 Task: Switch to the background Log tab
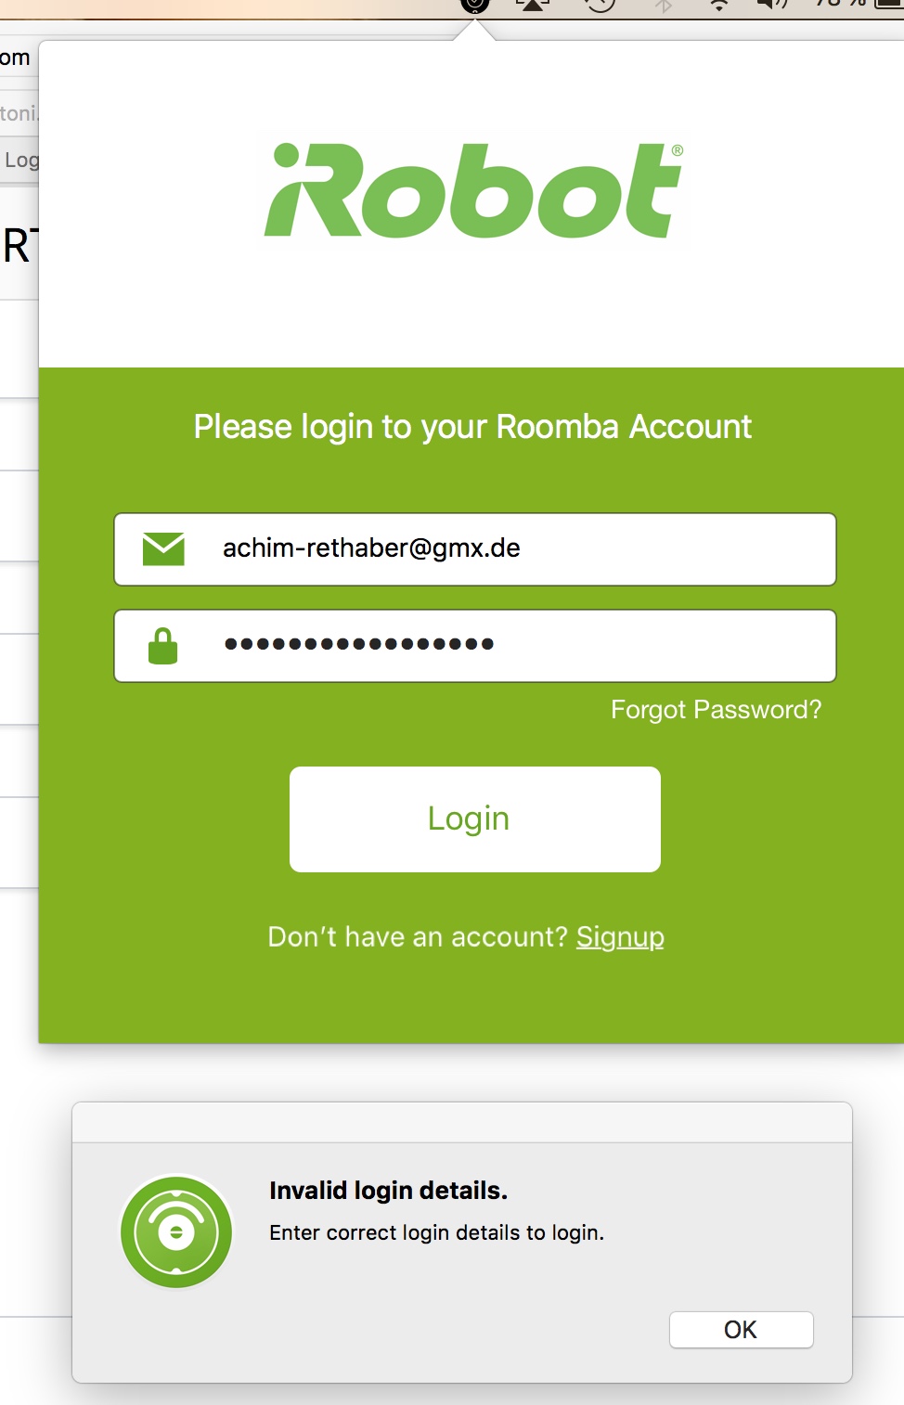pyautogui.click(x=19, y=160)
